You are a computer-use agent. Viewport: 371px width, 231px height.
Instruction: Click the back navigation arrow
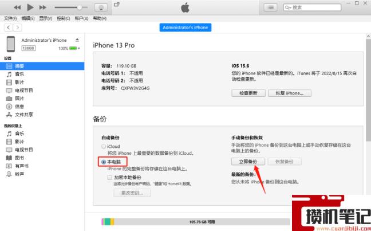9,28
